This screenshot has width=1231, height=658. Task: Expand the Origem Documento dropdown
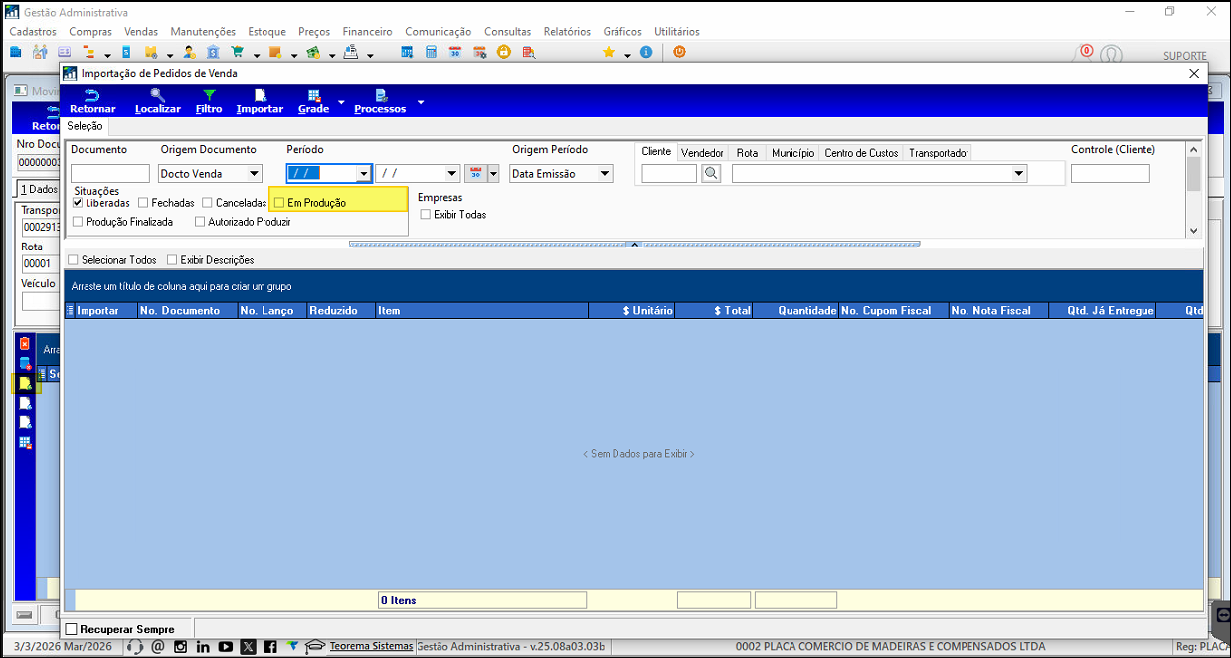254,174
